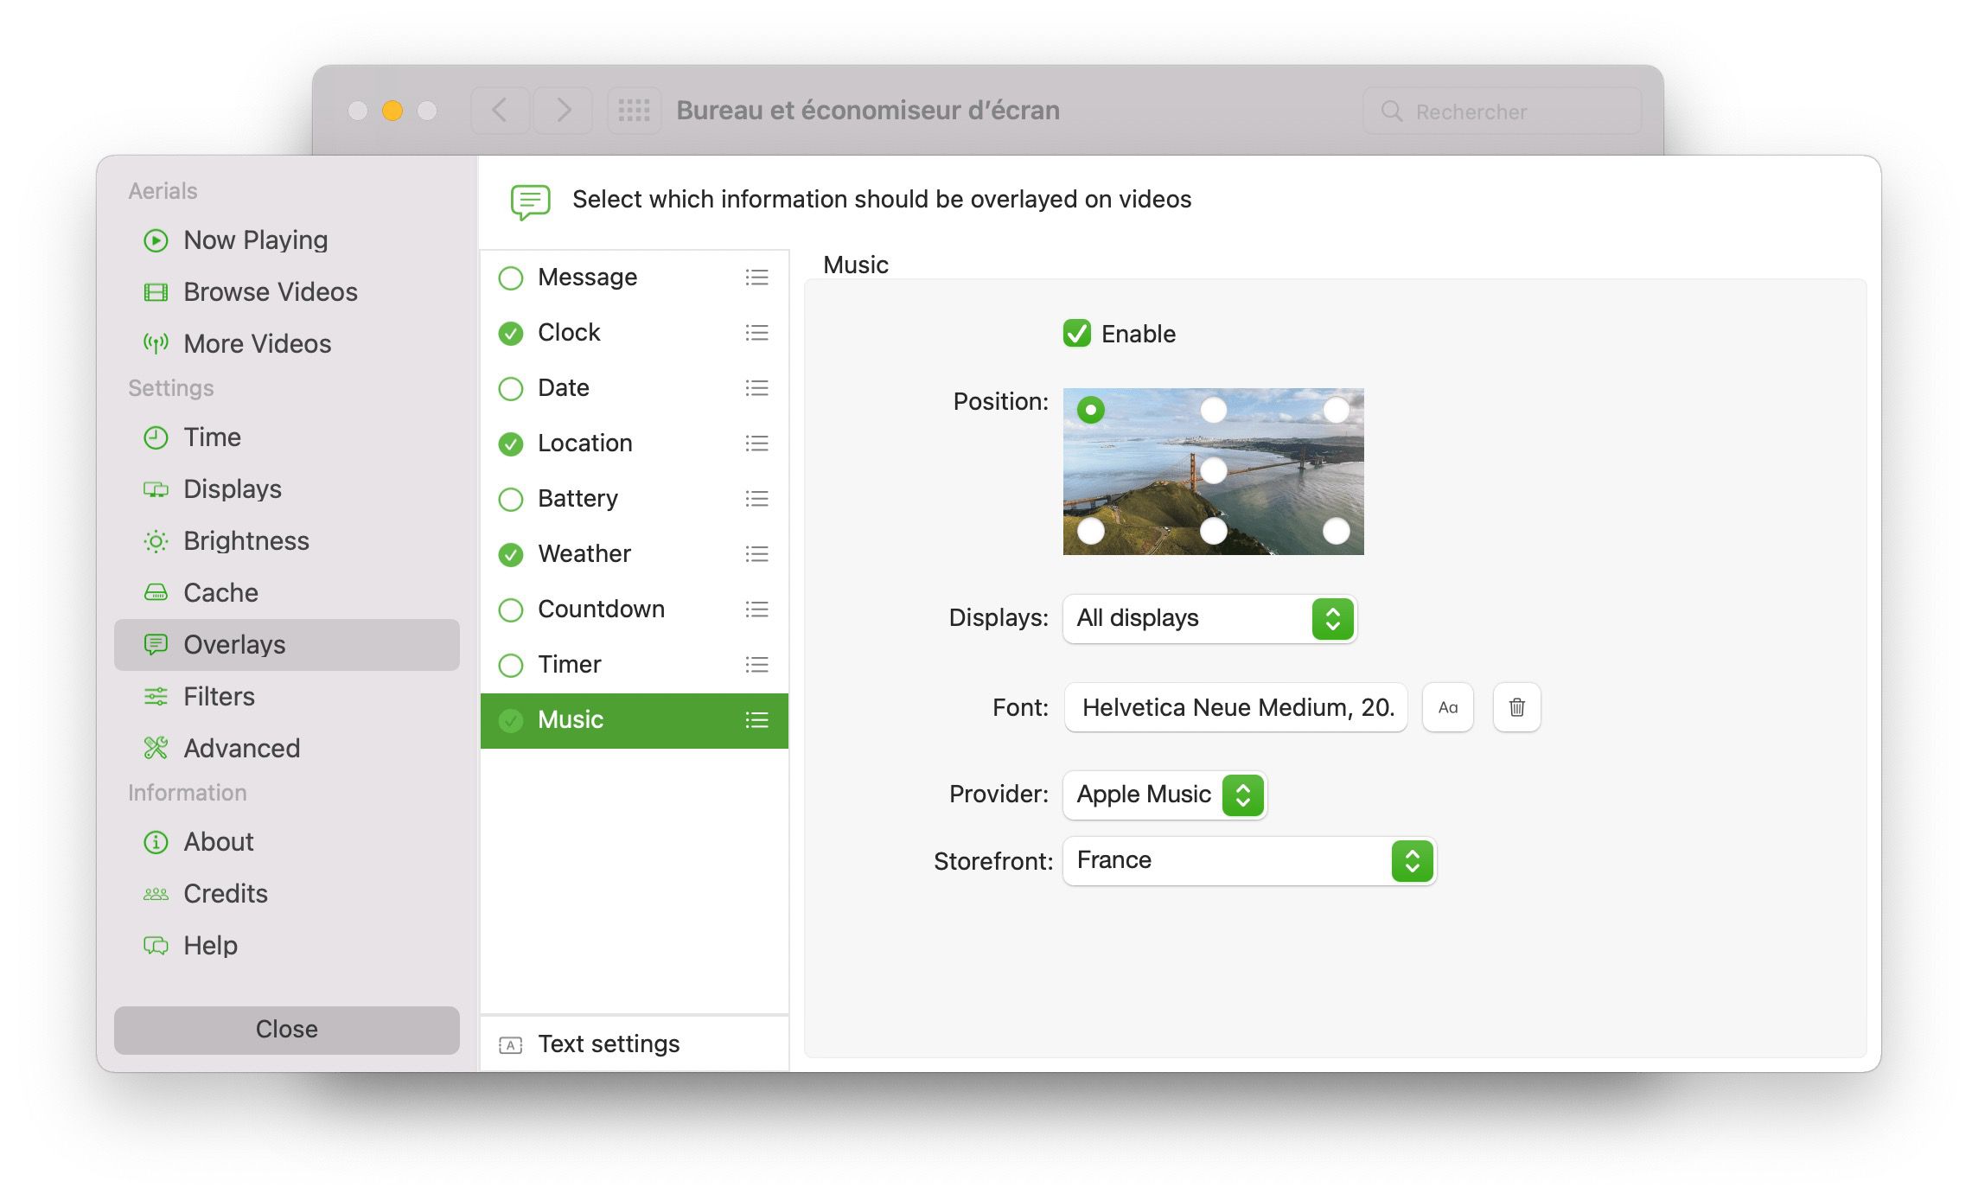Open the Storefront dropdown set to France
1978x1200 pixels.
1247,860
